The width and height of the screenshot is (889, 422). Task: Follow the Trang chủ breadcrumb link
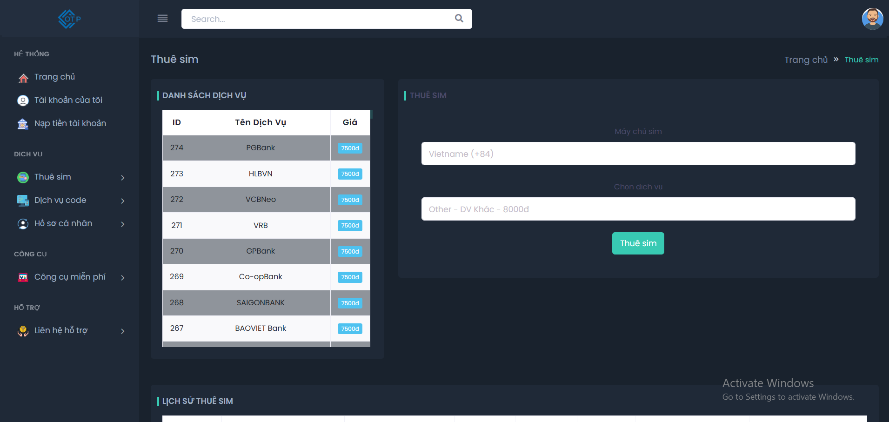point(806,60)
